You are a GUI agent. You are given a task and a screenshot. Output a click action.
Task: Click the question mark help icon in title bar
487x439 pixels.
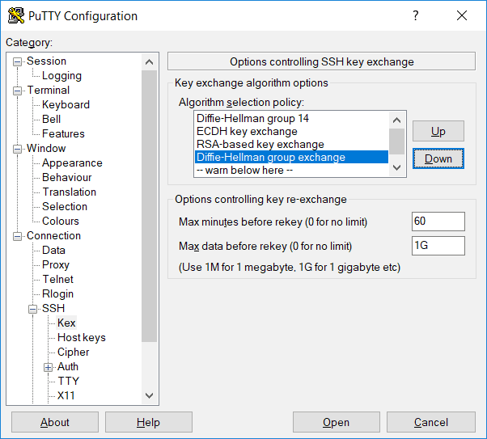pos(416,16)
